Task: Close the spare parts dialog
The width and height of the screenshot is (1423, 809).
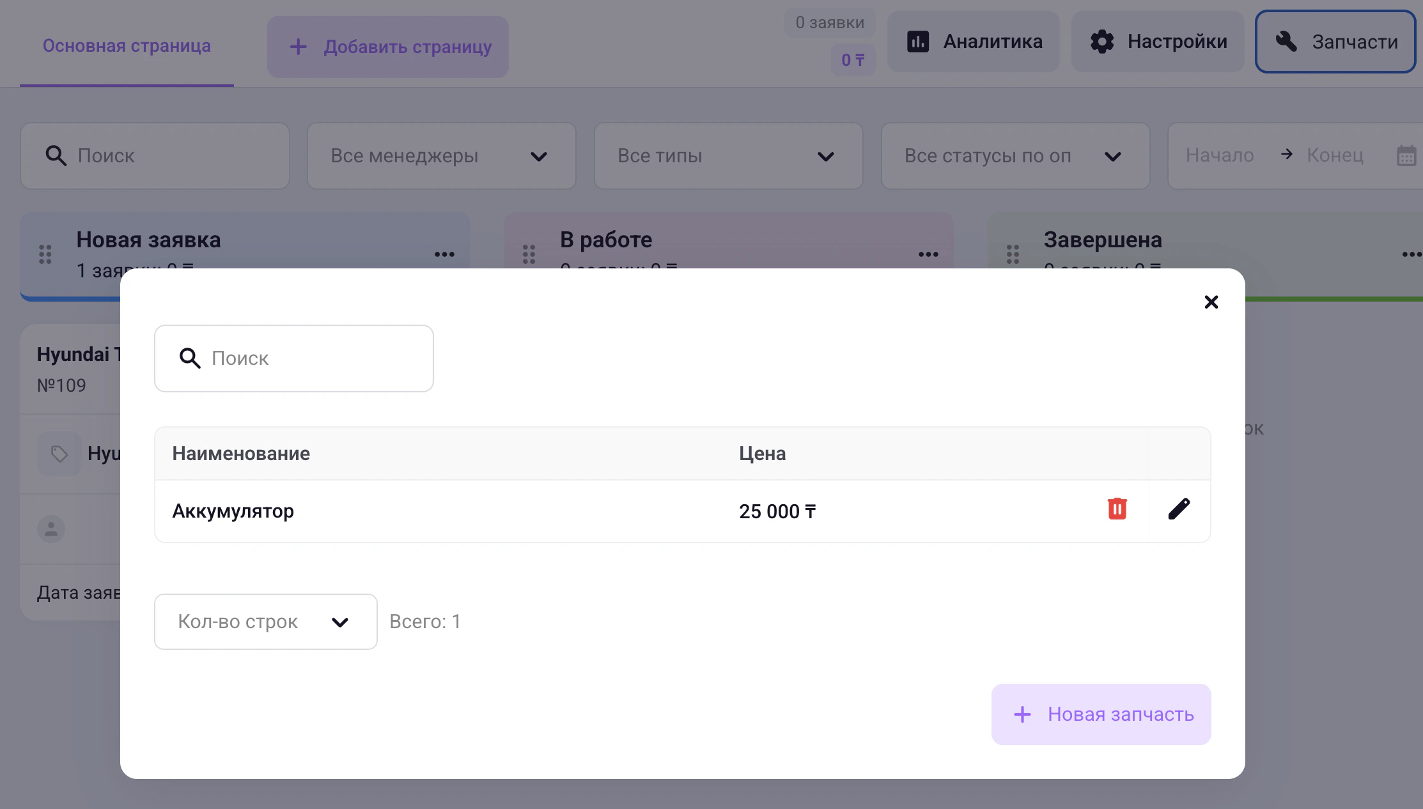Action: (1211, 302)
